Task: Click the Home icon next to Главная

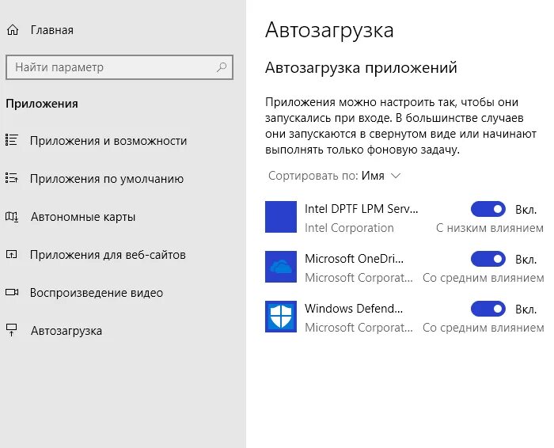Action: click(x=12, y=30)
